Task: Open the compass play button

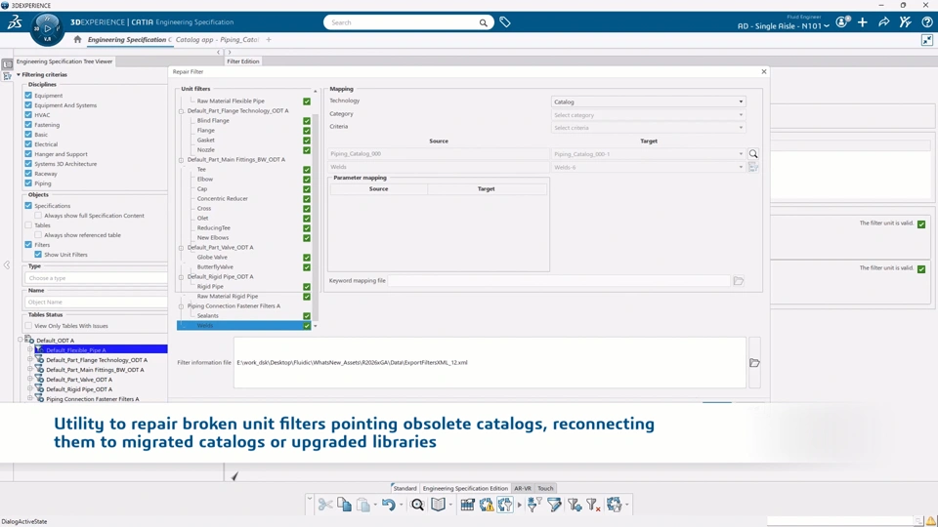Action: point(47,28)
